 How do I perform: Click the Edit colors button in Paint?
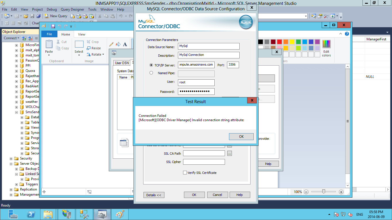pos(326,48)
